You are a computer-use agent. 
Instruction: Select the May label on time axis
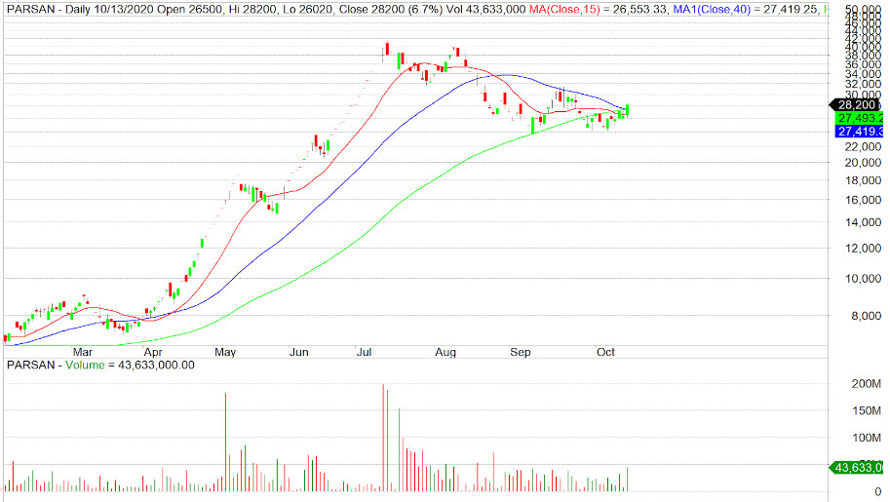click(225, 351)
